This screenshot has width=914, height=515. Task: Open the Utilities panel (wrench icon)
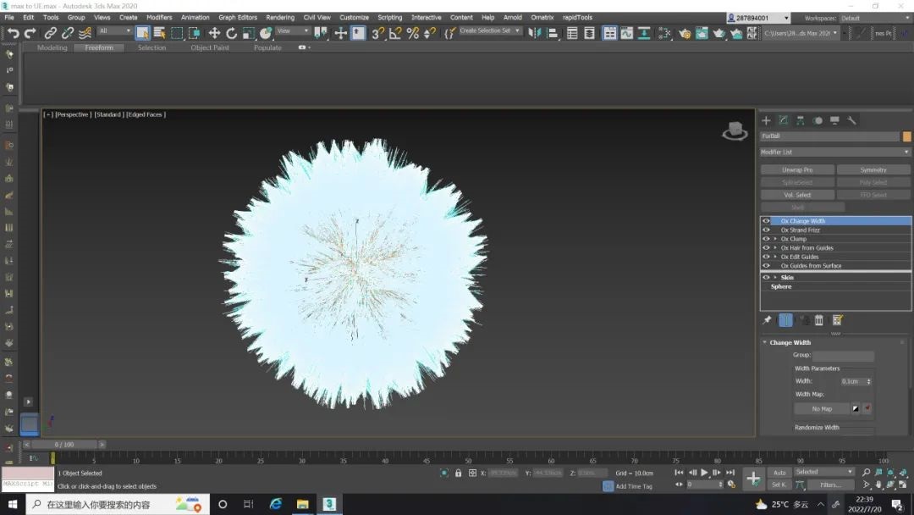point(851,120)
